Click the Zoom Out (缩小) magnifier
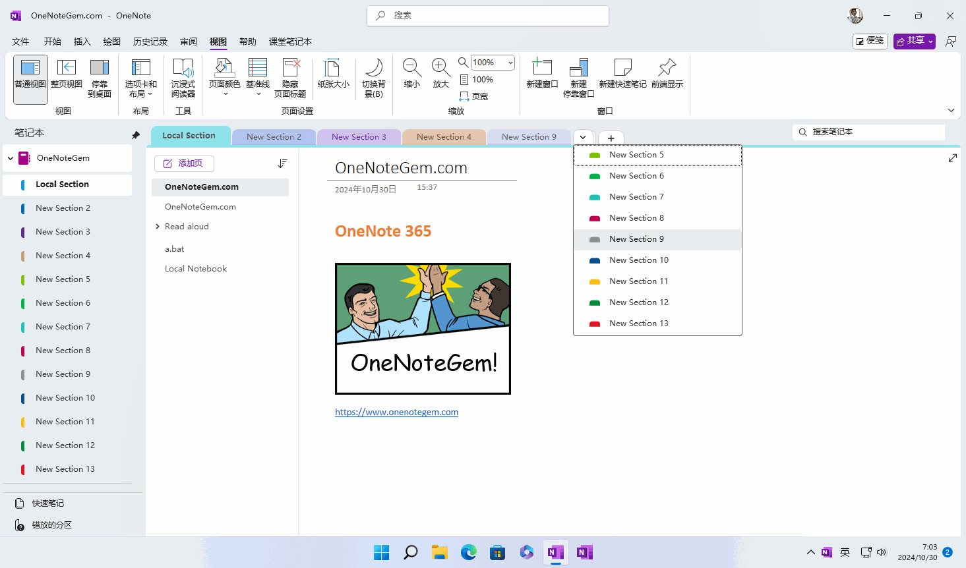The width and height of the screenshot is (966, 568). [412, 74]
